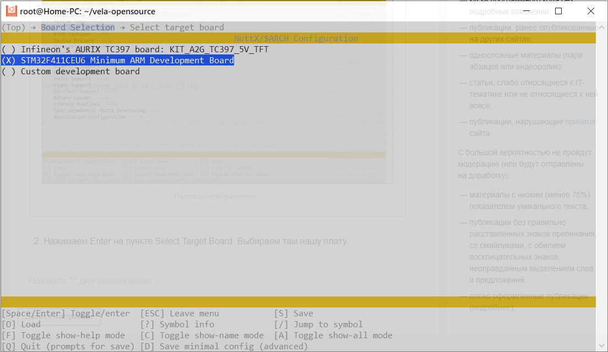608x352 pixels.
Task: Click [ESC] Leave menu hint
Action: pos(180,313)
